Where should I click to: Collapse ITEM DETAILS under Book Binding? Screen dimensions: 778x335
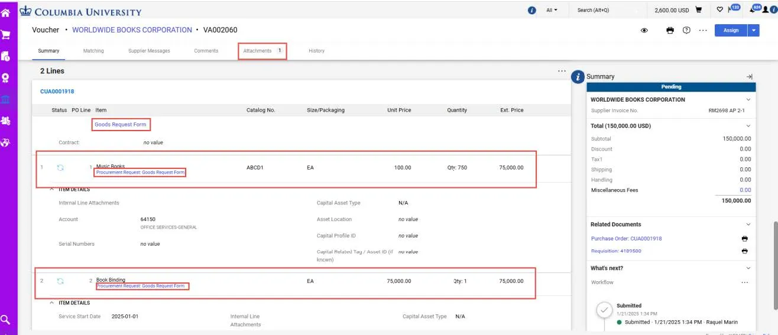52,303
